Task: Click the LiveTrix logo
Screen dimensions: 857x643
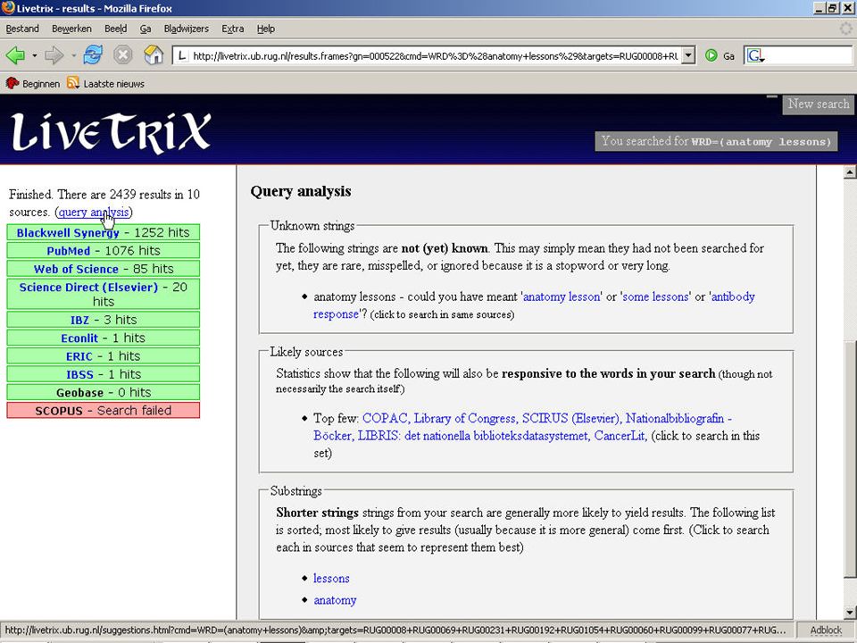Action: click(x=111, y=132)
